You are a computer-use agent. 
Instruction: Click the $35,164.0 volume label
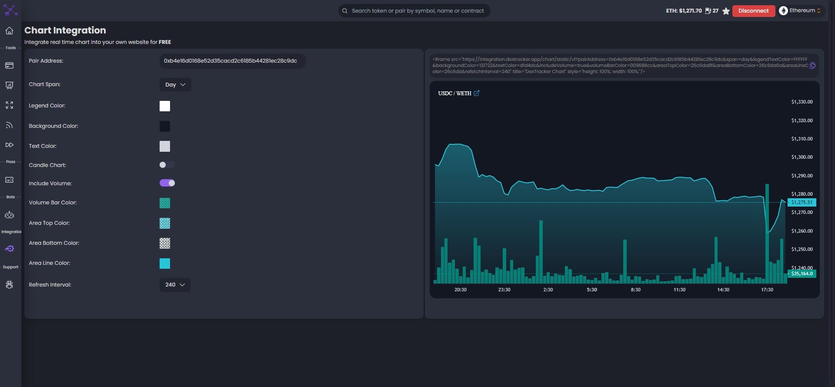click(802, 274)
